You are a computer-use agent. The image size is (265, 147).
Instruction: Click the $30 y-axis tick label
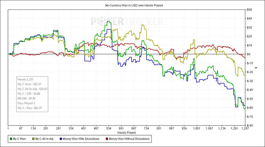(x=249, y=27)
